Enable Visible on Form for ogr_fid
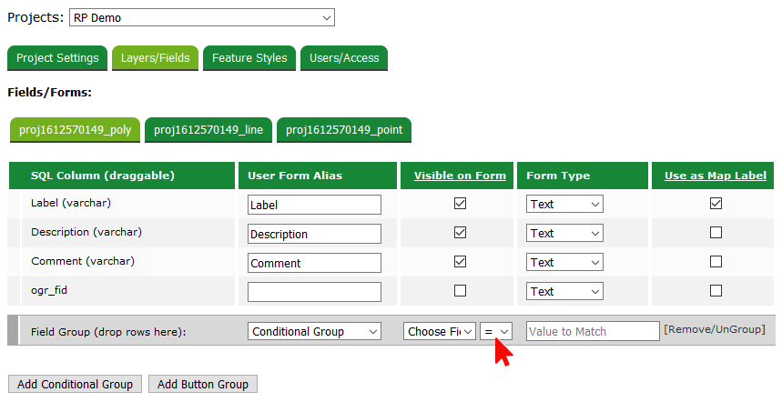 (460, 291)
